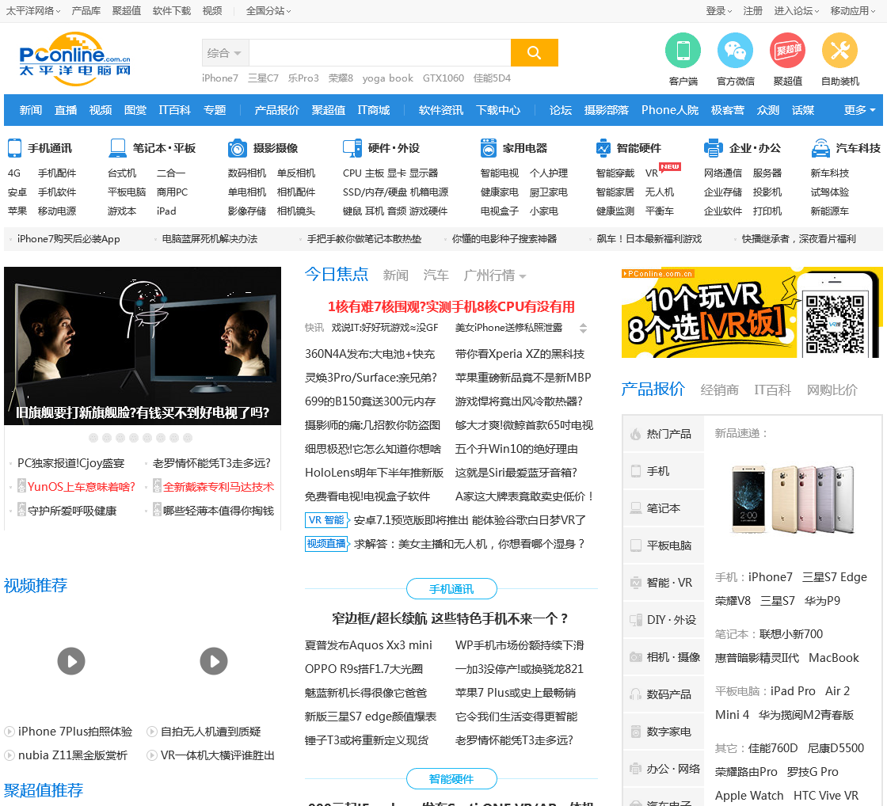Click the 硬件·外设 hardware category icon

coord(352,148)
